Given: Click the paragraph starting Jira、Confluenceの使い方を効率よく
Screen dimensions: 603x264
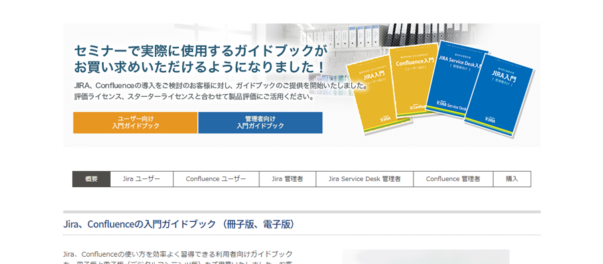Looking at the screenshot, I should (x=178, y=258).
